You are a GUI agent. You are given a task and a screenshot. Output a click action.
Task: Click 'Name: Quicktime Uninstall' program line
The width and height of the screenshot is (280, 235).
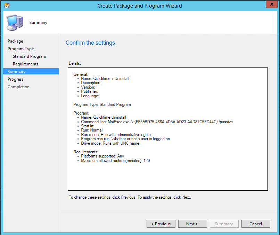pyautogui.click(x=104, y=117)
